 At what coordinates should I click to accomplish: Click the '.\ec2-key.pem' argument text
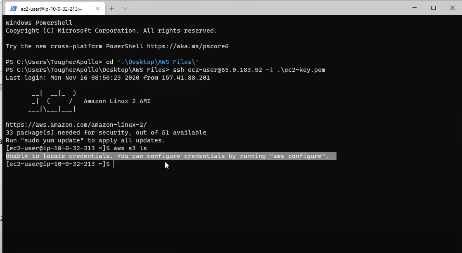pos(301,70)
